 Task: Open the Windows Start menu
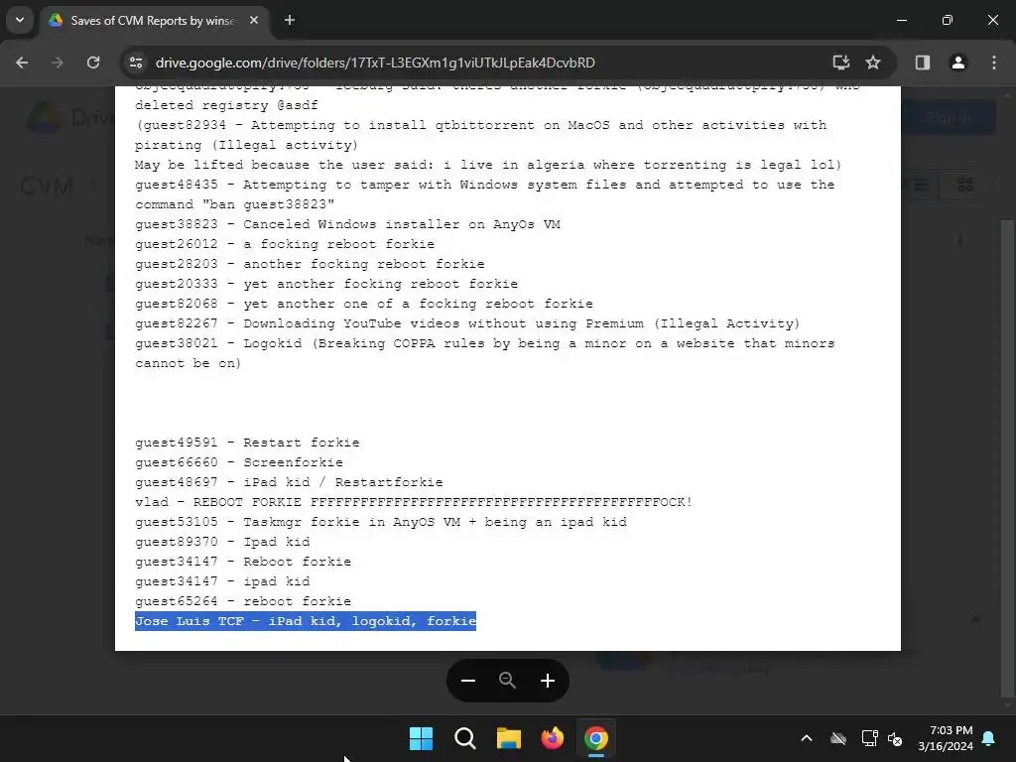[x=421, y=738]
